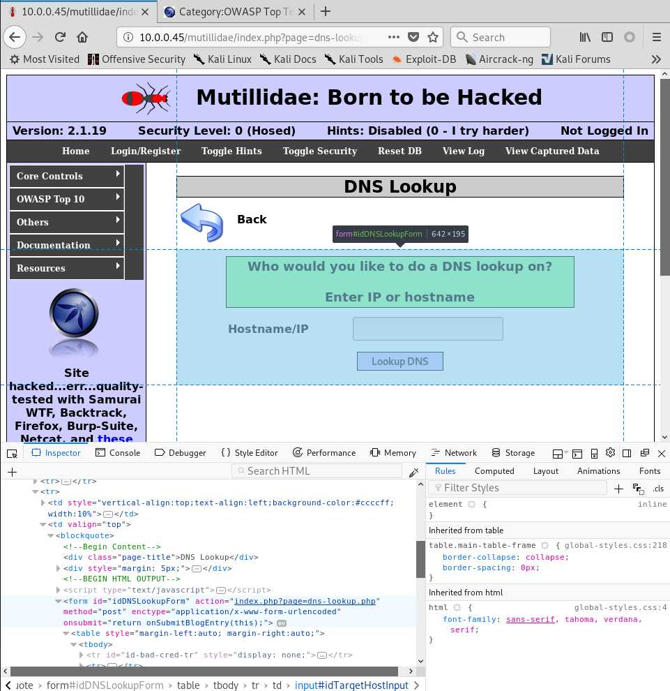Click Toggle Security in menu bar

tap(319, 151)
